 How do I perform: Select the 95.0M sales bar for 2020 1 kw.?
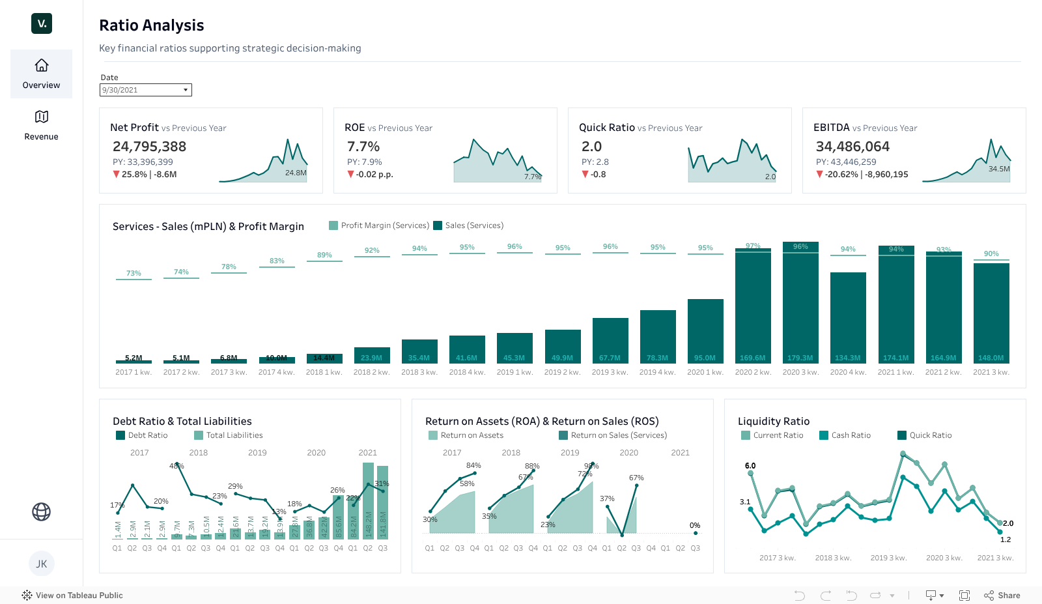click(705, 331)
